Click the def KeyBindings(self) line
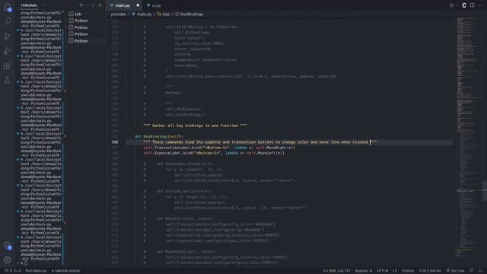The width and height of the screenshot is (487, 274). point(159,136)
